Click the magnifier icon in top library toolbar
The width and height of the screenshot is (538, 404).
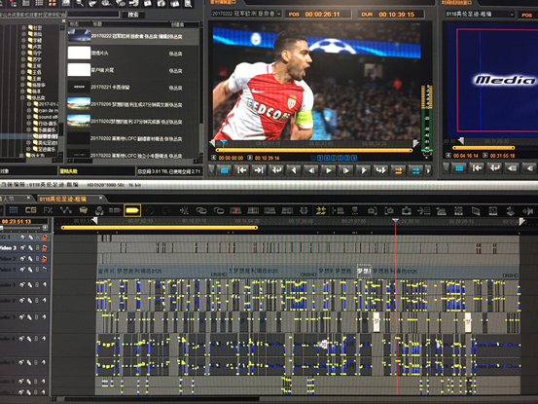80,3
